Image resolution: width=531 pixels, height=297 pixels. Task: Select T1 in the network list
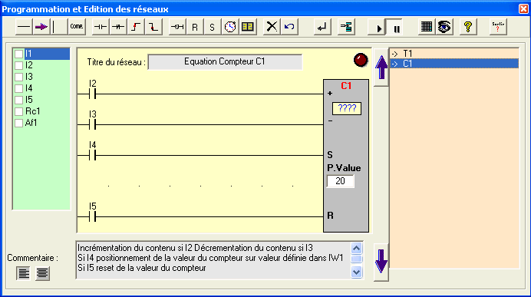click(x=454, y=54)
